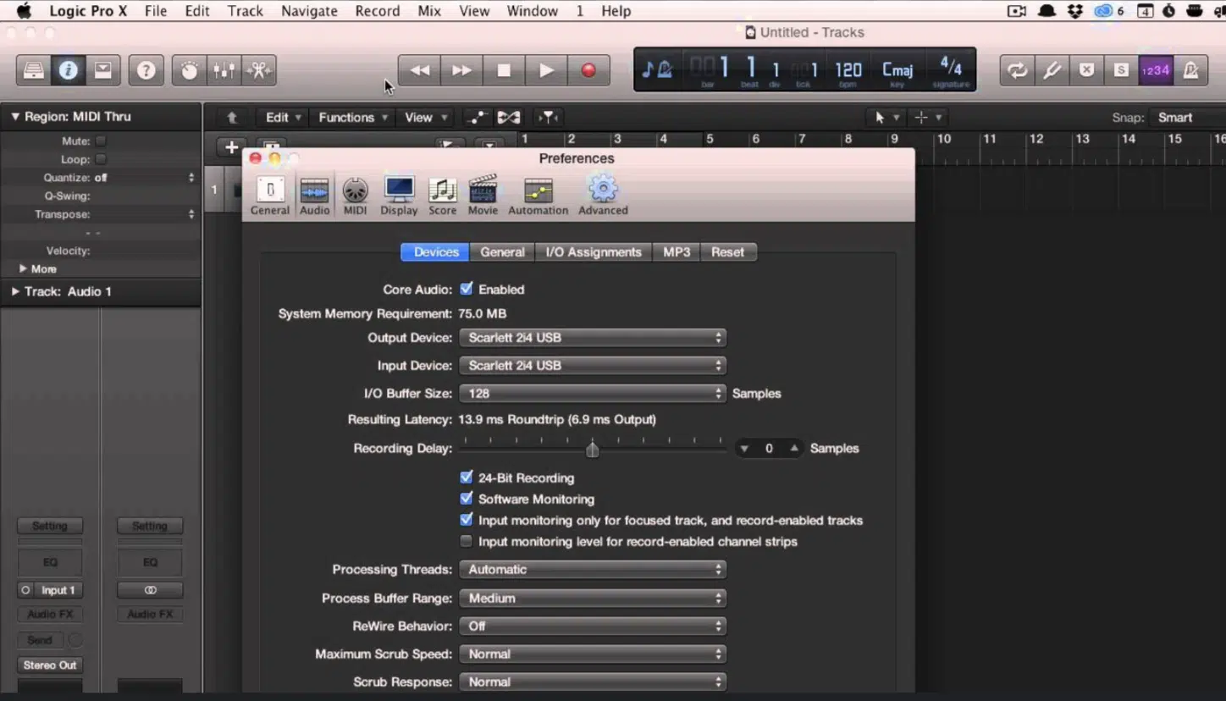Image resolution: width=1226 pixels, height=701 pixels.
Task: Expand the Track: Audio 1 section
Action: pos(15,291)
